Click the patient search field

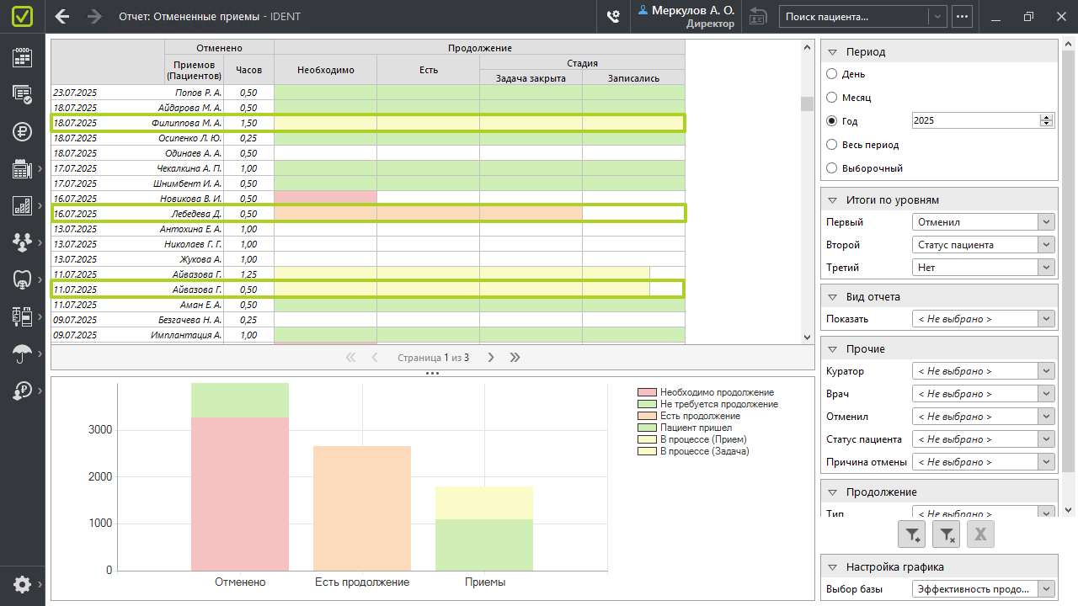[853, 16]
